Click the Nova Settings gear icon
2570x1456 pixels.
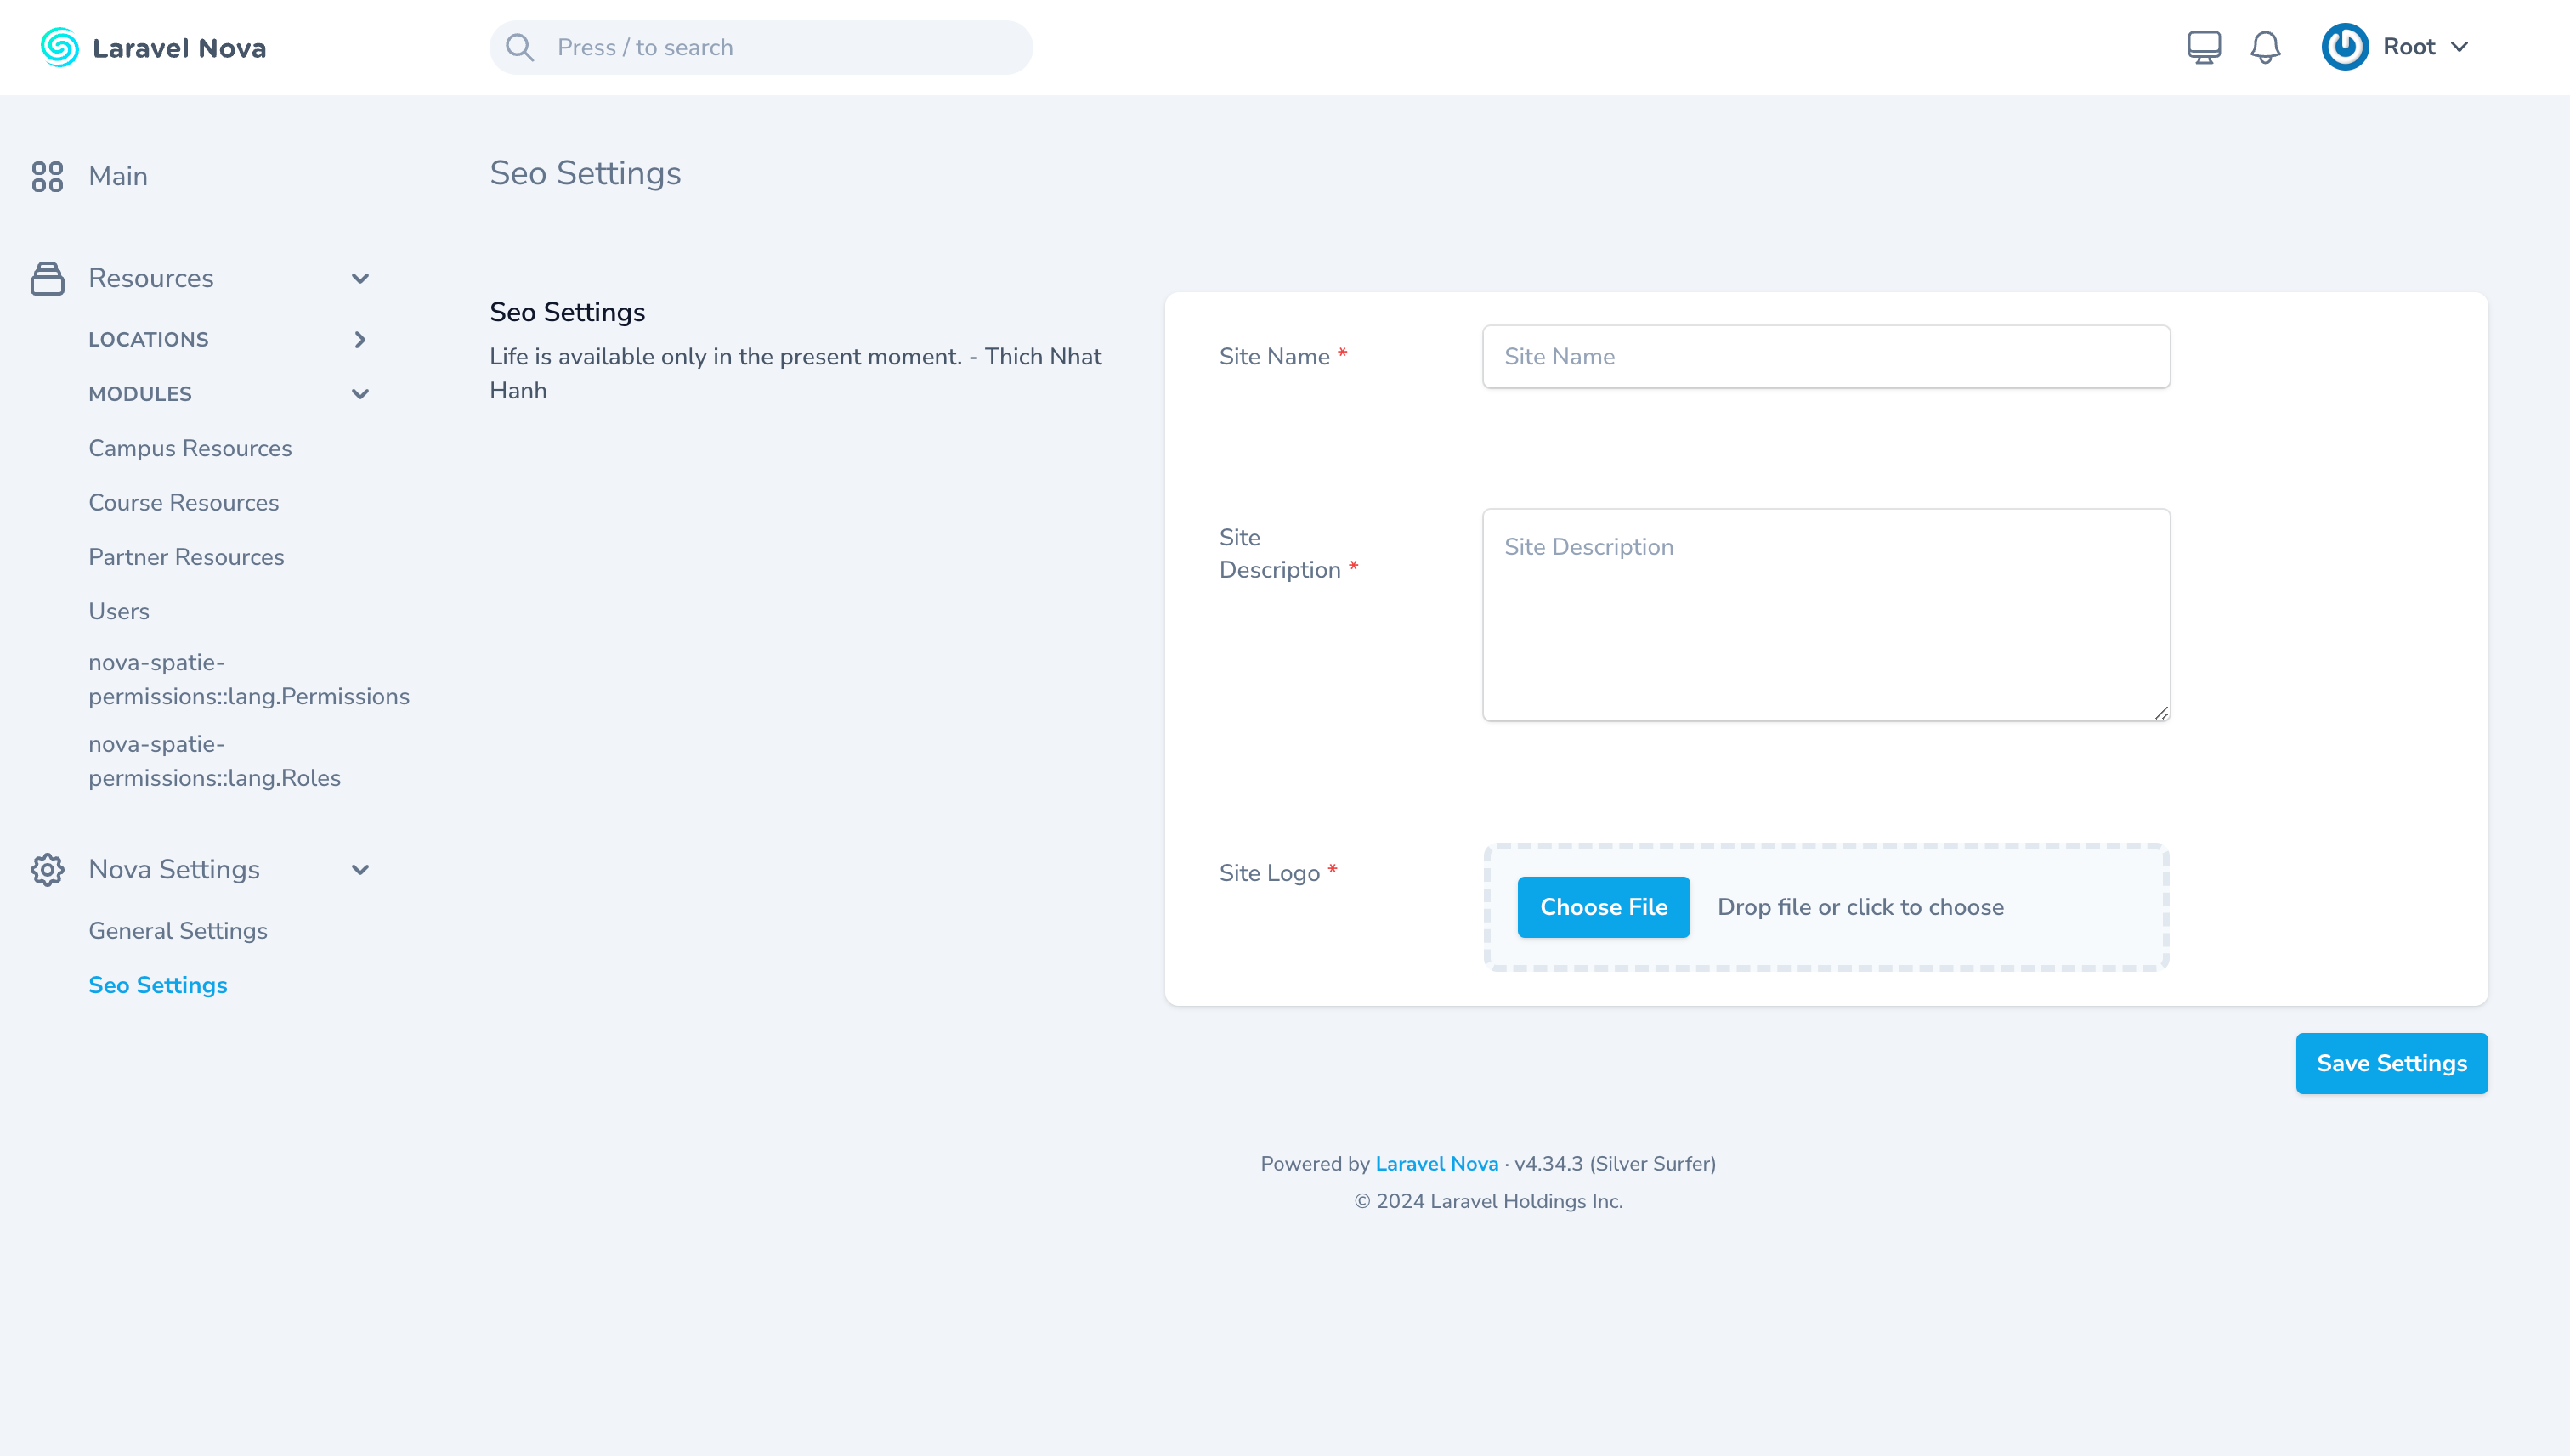[47, 869]
